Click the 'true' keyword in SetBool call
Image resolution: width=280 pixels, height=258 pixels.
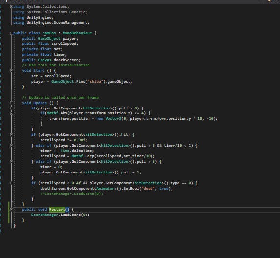(164, 188)
